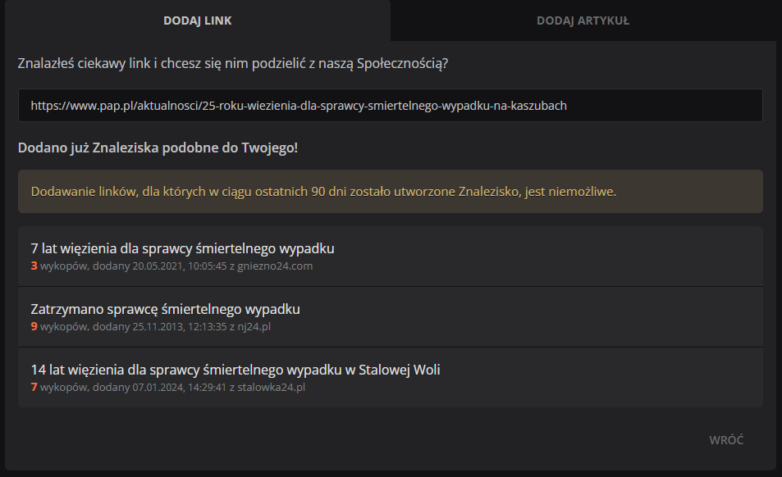This screenshot has width=782, height=477.
Task: Switch to the DODAJ LINK tab
Action: (197, 20)
